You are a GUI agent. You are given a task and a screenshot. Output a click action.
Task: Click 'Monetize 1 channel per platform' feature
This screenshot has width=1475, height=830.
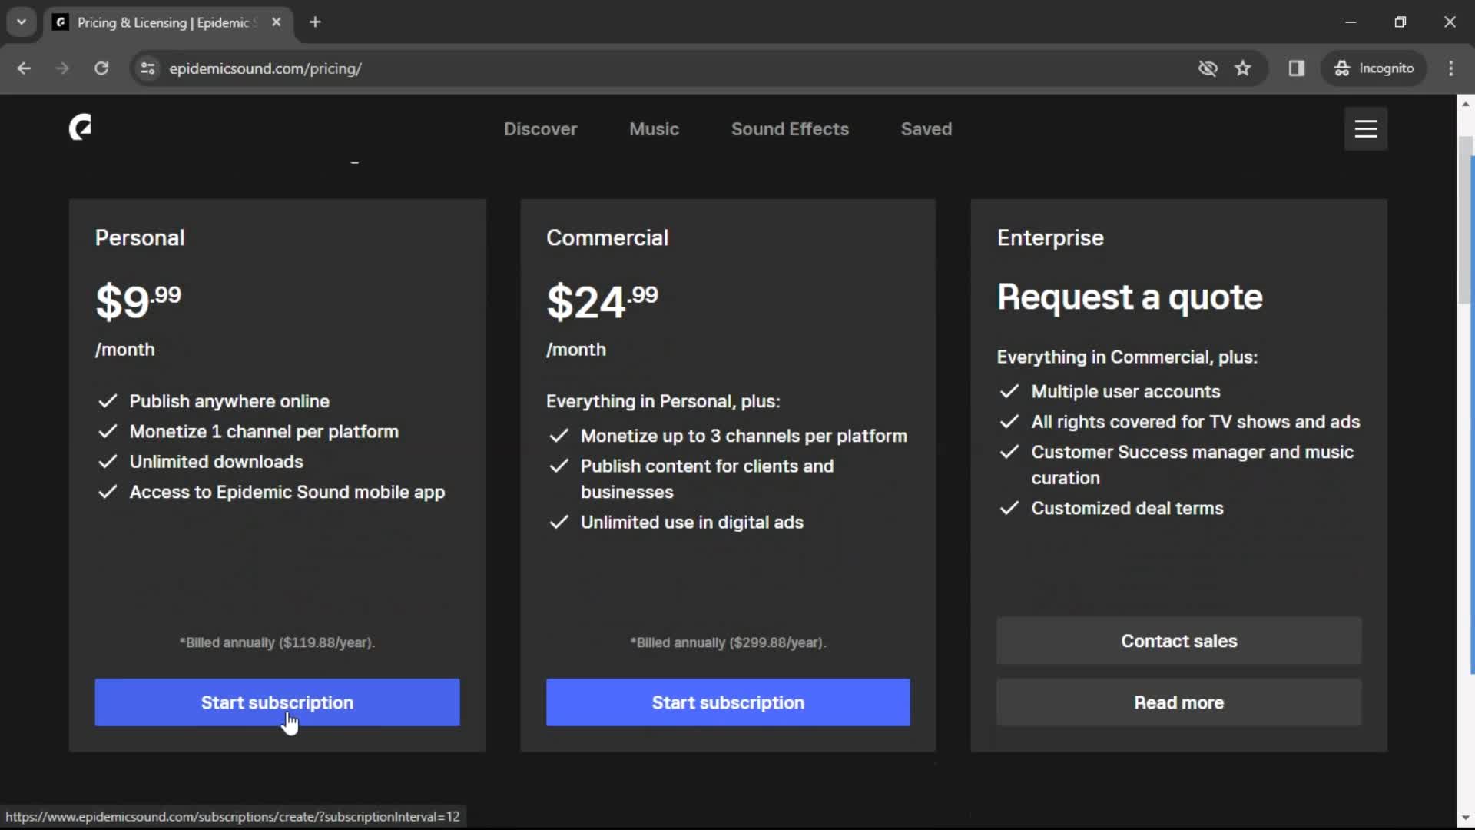click(x=264, y=432)
